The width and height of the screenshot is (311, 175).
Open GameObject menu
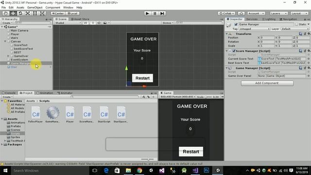[x=35, y=8]
